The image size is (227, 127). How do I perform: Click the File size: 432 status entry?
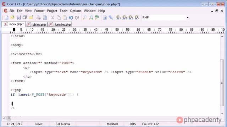pyautogui.click(x=150, y=124)
